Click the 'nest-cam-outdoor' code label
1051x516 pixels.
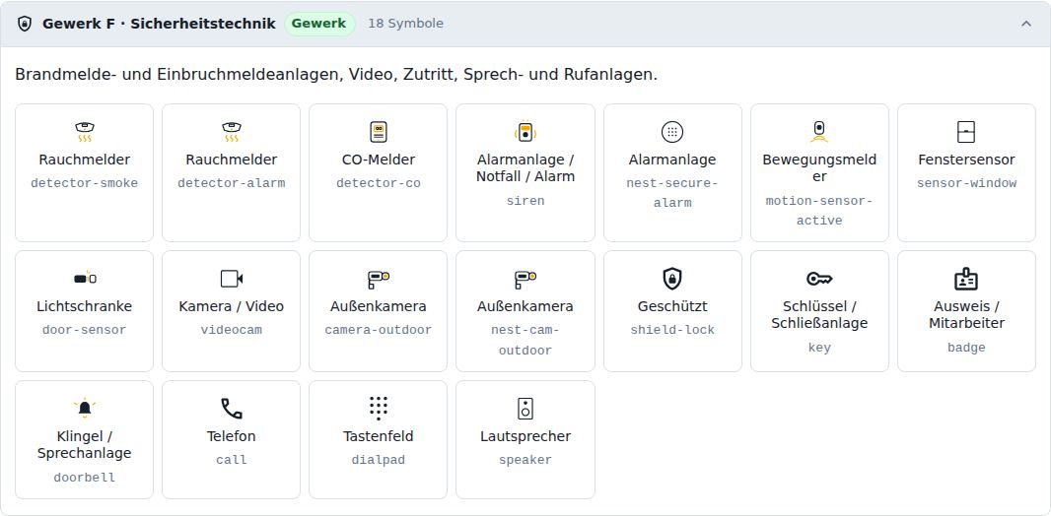pos(525,340)
